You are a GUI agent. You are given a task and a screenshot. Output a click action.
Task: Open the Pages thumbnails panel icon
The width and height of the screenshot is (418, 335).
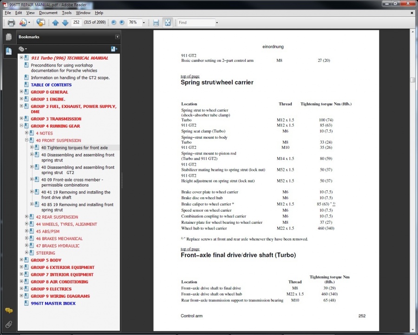9,37
